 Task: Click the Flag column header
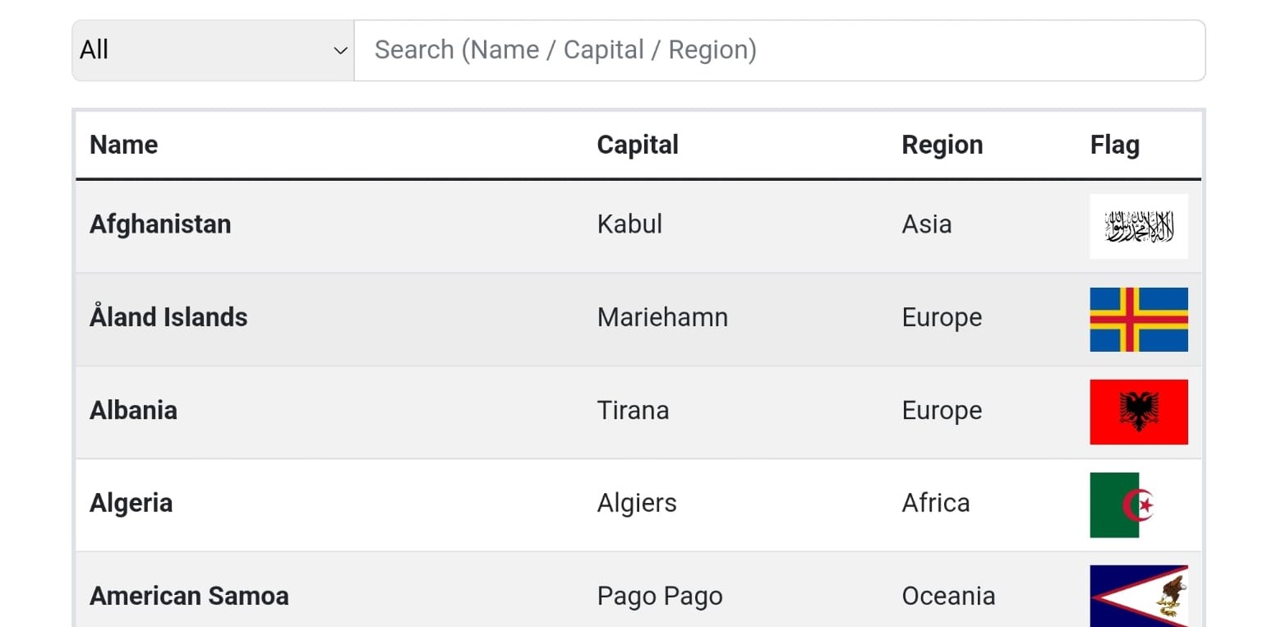1114,145
